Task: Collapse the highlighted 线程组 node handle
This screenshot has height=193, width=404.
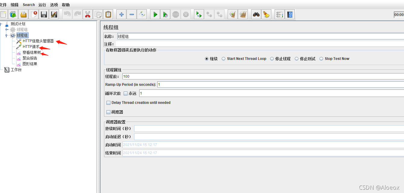Action: [x=7, y=35]
